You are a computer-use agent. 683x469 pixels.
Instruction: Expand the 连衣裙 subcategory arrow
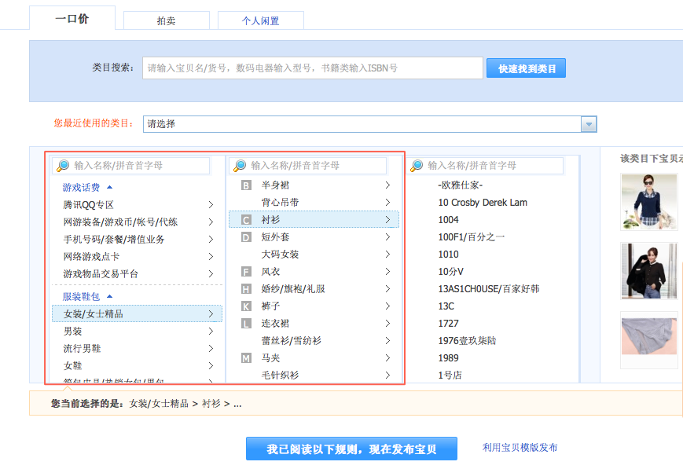click(387, 324)
